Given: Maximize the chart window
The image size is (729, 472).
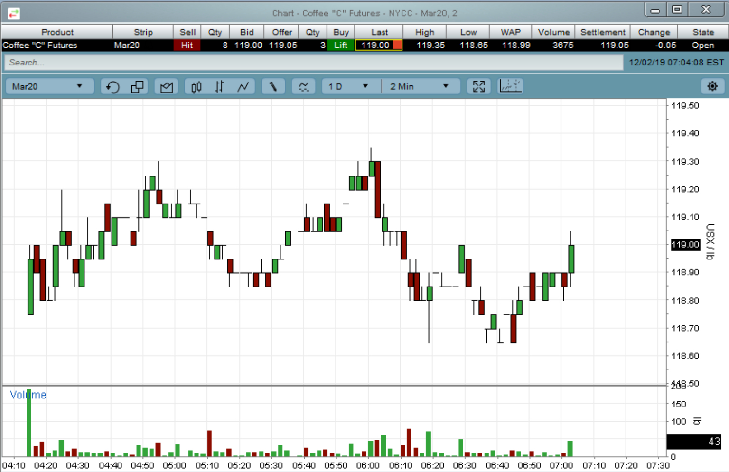Looking at the screenshot, I should pyautogui.click(x=677, y=10).
